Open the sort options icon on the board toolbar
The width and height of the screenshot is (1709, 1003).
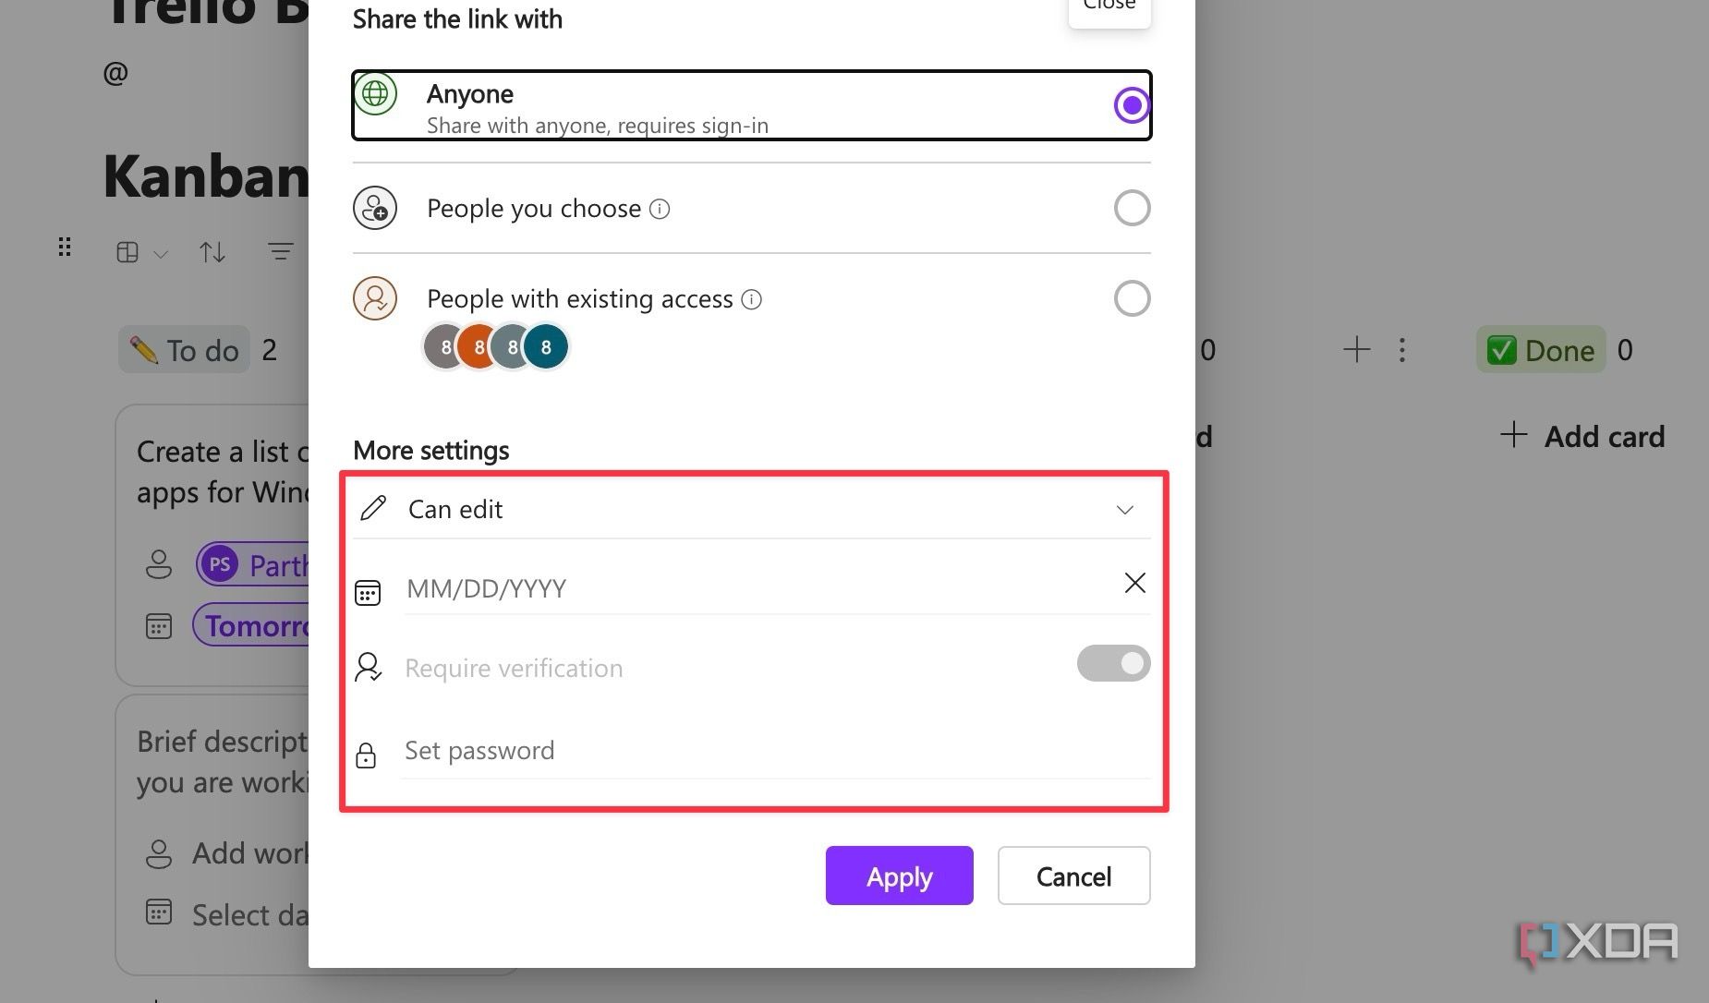click(212, 251)
